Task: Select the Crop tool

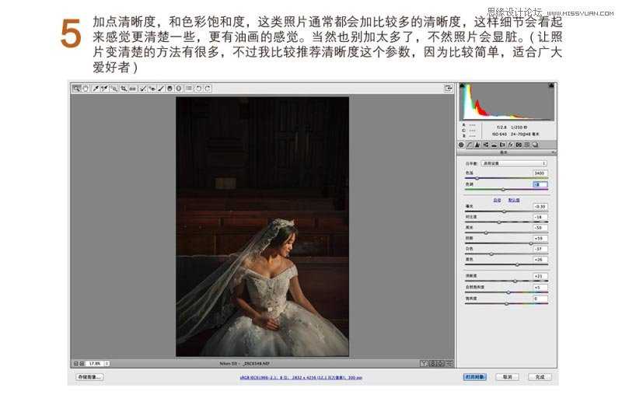Action: click(124, 89)
